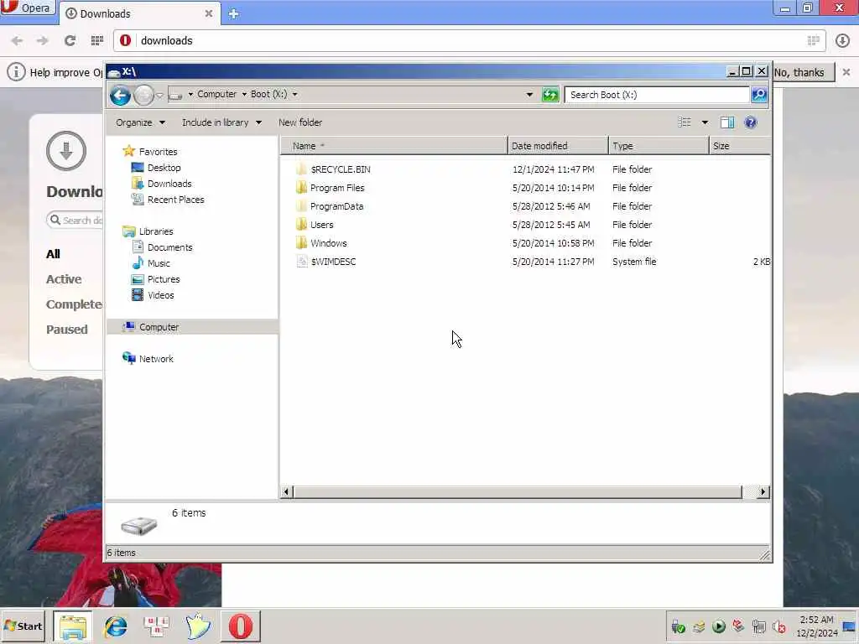This screenshot has width=859, height=644.
Task: Click the Opera icon in taskbar
Action: 241,626
